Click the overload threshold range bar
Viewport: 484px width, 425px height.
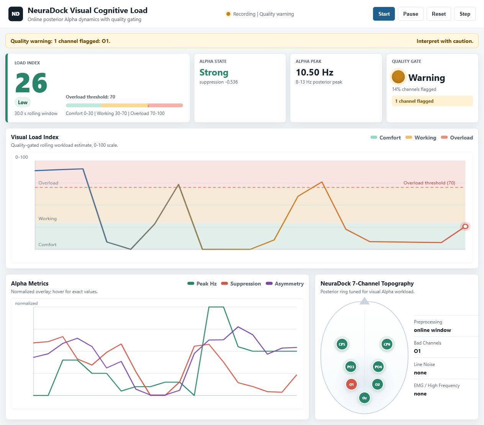(124, 105)
